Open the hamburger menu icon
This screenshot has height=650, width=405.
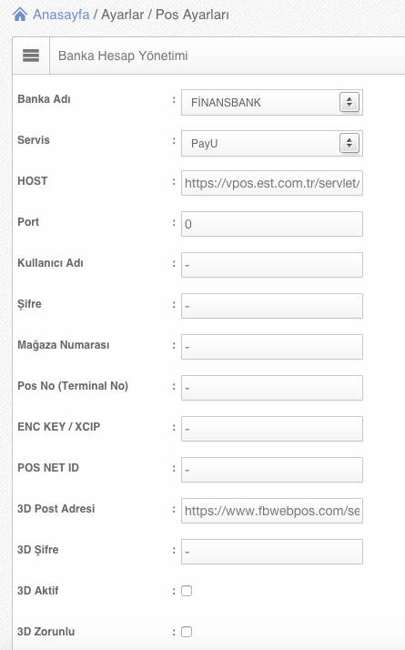pyautogui.click(x=31, y=56)
